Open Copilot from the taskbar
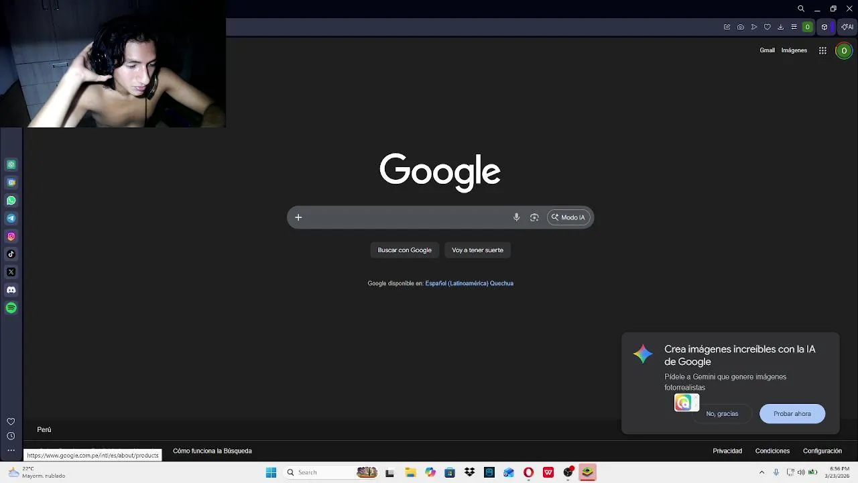The height and width of the screenshot is (483, 858). [x=430, y=472]
